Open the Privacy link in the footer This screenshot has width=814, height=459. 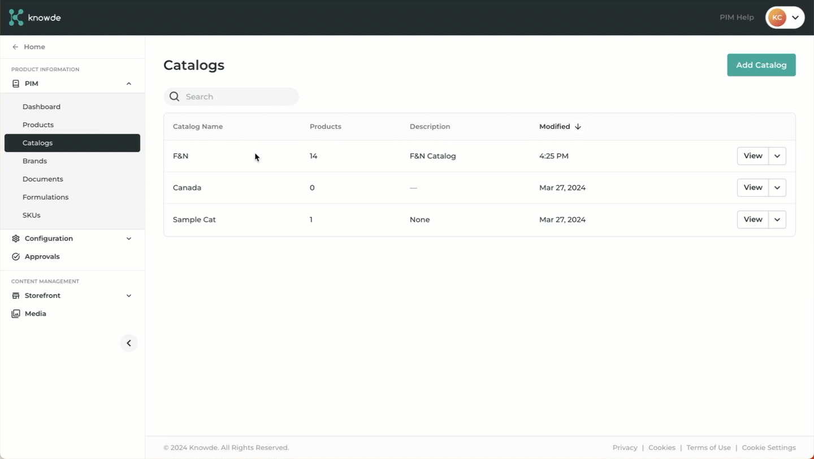[x=625, y=447]
